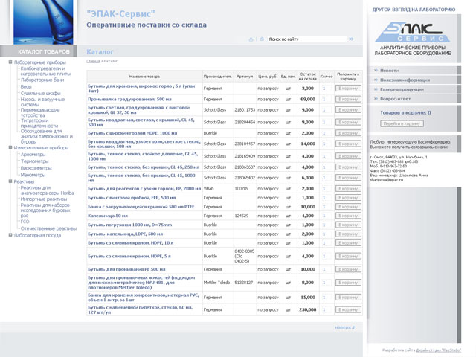
Task: Click 'В корзину' for Mettler Toledo row
Action: point(348,283)
